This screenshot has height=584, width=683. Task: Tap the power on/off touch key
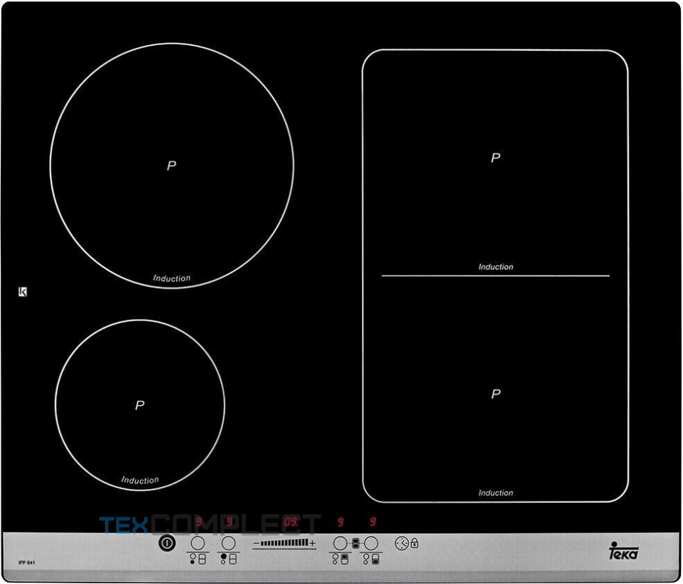pos(167,543)
